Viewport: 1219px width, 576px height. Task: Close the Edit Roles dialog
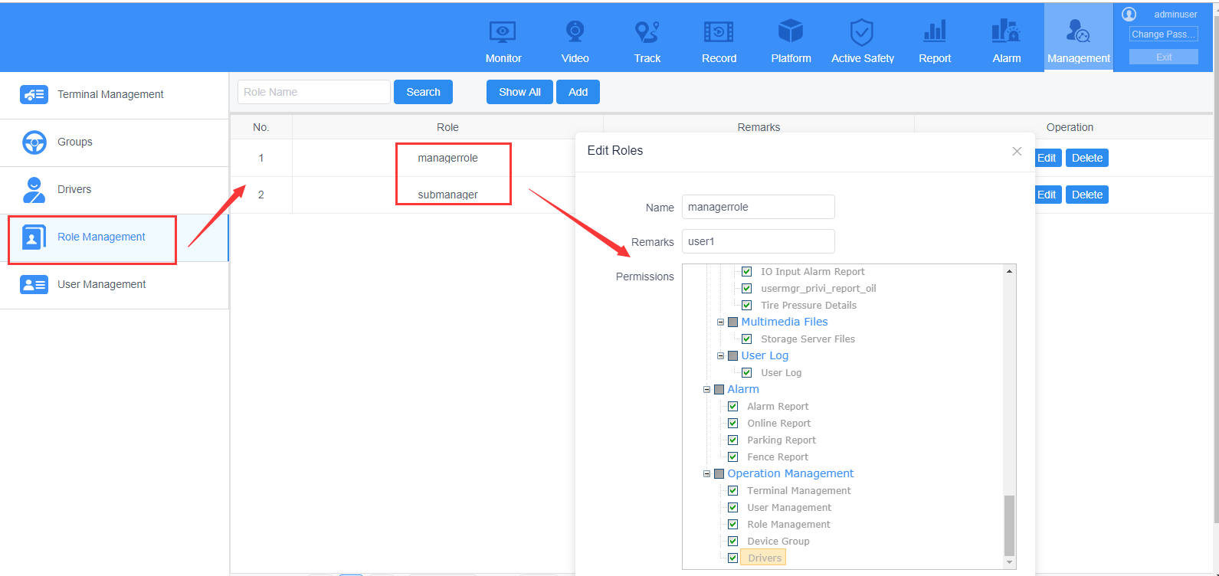pos(1017,151)
